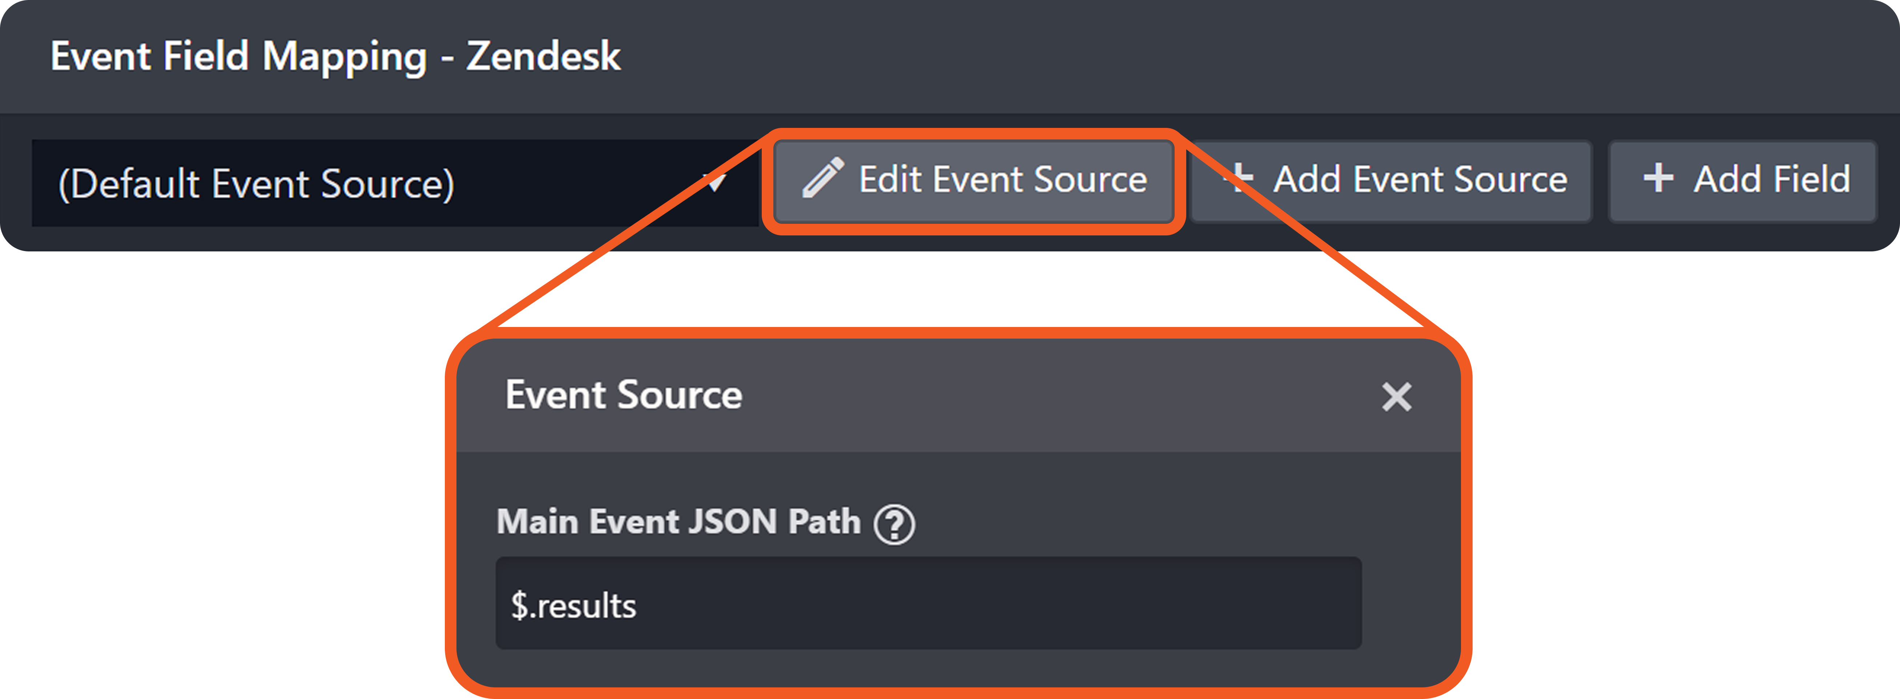Click the Event Field Mapping - Zendesk title
This screenshot has width=1900, height=699.
[335, 56]
